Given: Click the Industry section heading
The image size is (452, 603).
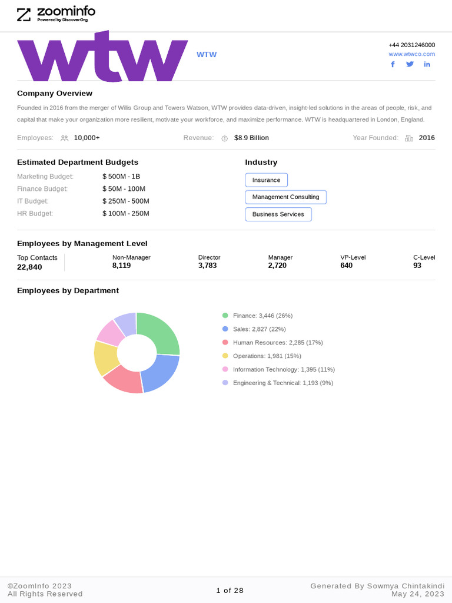Looking at the screenshot, I should (261, 163).
